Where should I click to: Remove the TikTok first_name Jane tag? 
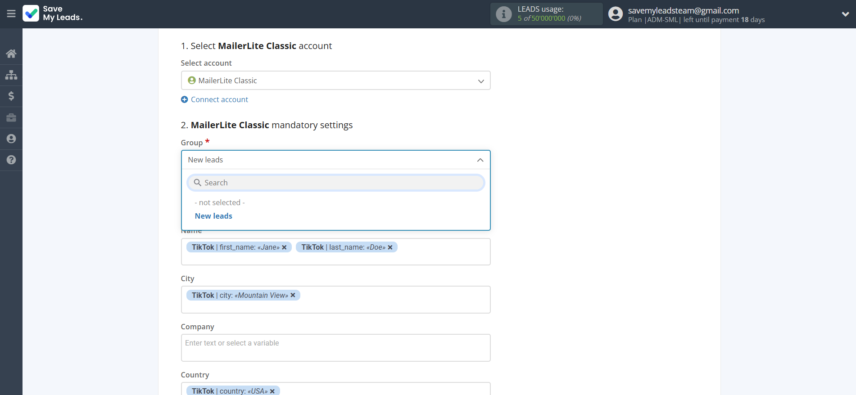tap(284, 247)
